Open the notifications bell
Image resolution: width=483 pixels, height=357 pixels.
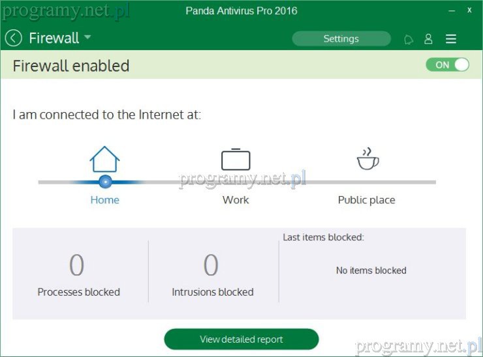[x=409, y=39]
